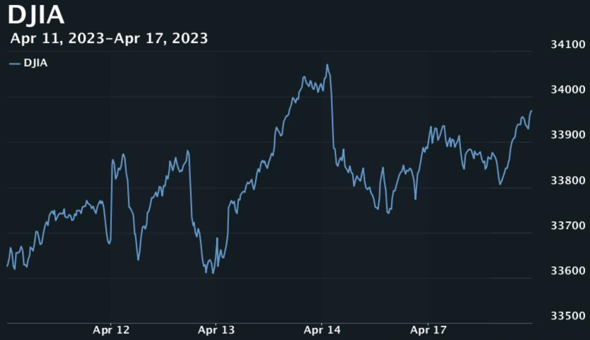Screen dimensions: 590x340
Task: Click the DJIA chart title
Action: coord(36,16)
